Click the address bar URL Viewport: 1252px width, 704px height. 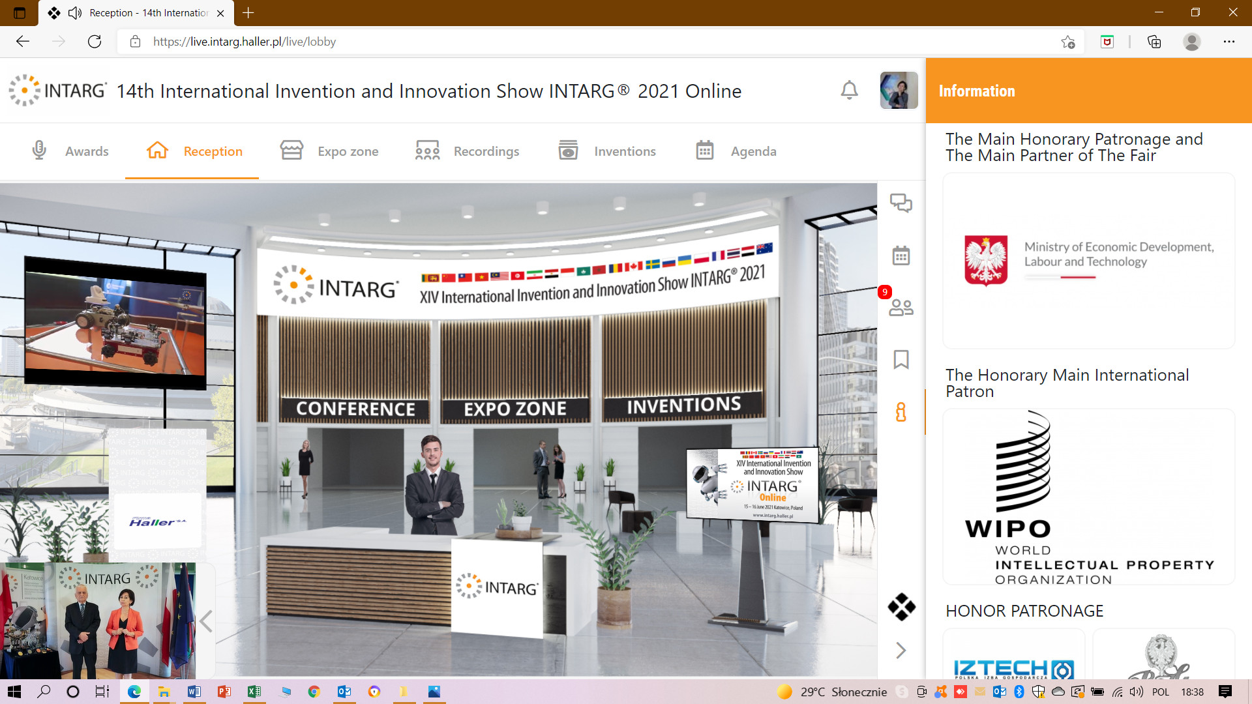pyautogui.click(x=245, y=42)
